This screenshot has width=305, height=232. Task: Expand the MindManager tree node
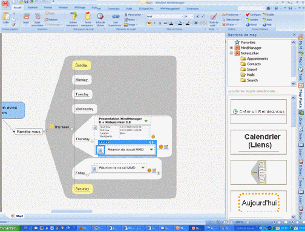(x=231, y=48)
